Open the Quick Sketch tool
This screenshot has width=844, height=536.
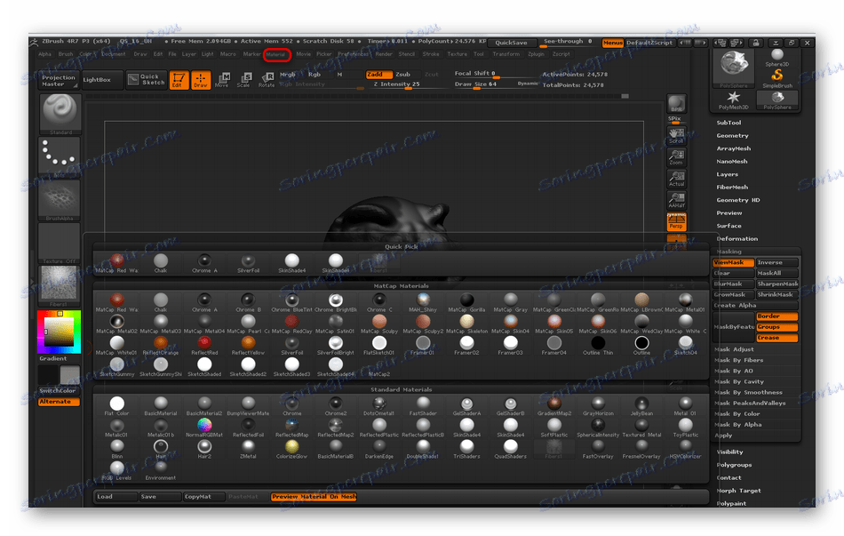[147, 80]
